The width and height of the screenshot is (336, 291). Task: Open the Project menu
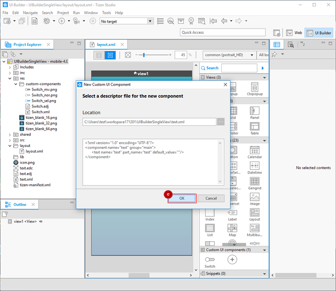(63, 13)
